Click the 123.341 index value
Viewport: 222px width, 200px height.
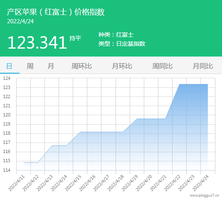pos(37,42)
